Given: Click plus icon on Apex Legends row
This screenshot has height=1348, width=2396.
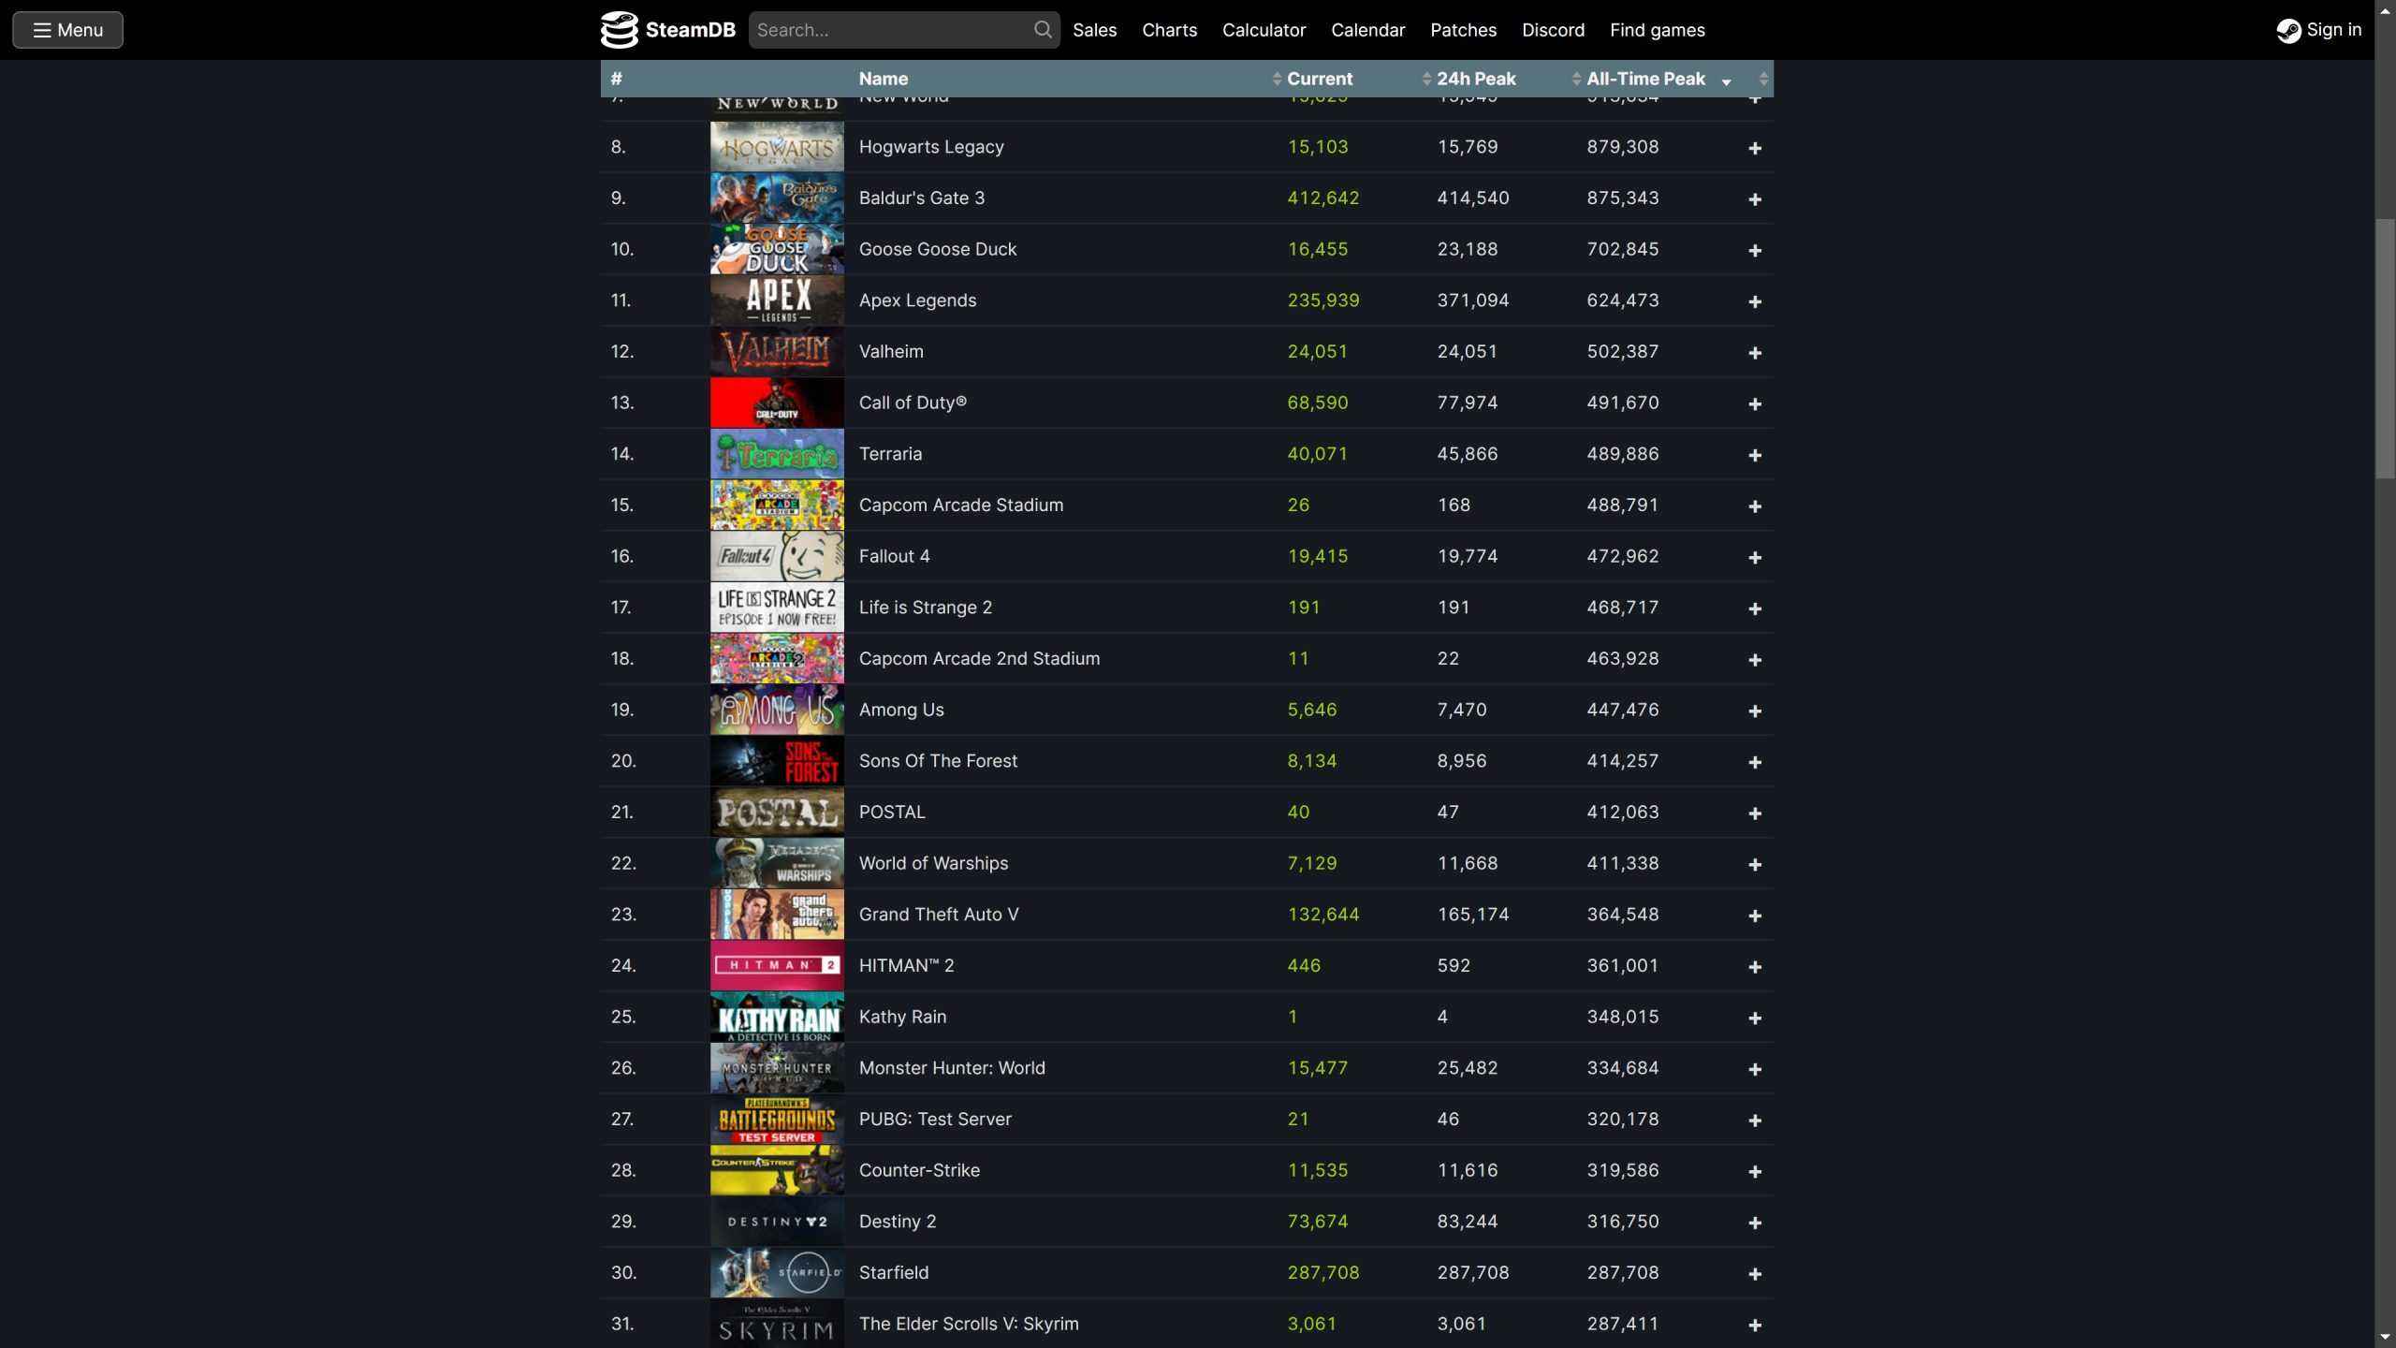Looking at the screenshot, I should click(x=1755, y=301).
